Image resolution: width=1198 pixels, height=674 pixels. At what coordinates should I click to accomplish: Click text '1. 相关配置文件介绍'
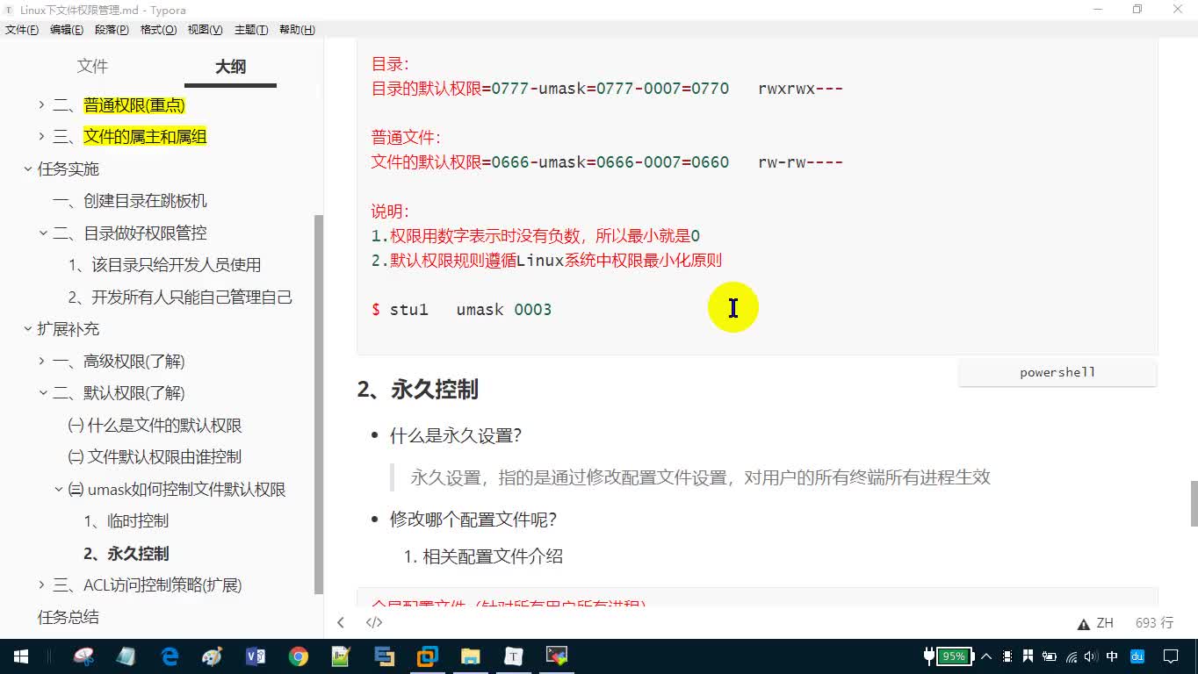pyautogui.click(x=483, y=556)
